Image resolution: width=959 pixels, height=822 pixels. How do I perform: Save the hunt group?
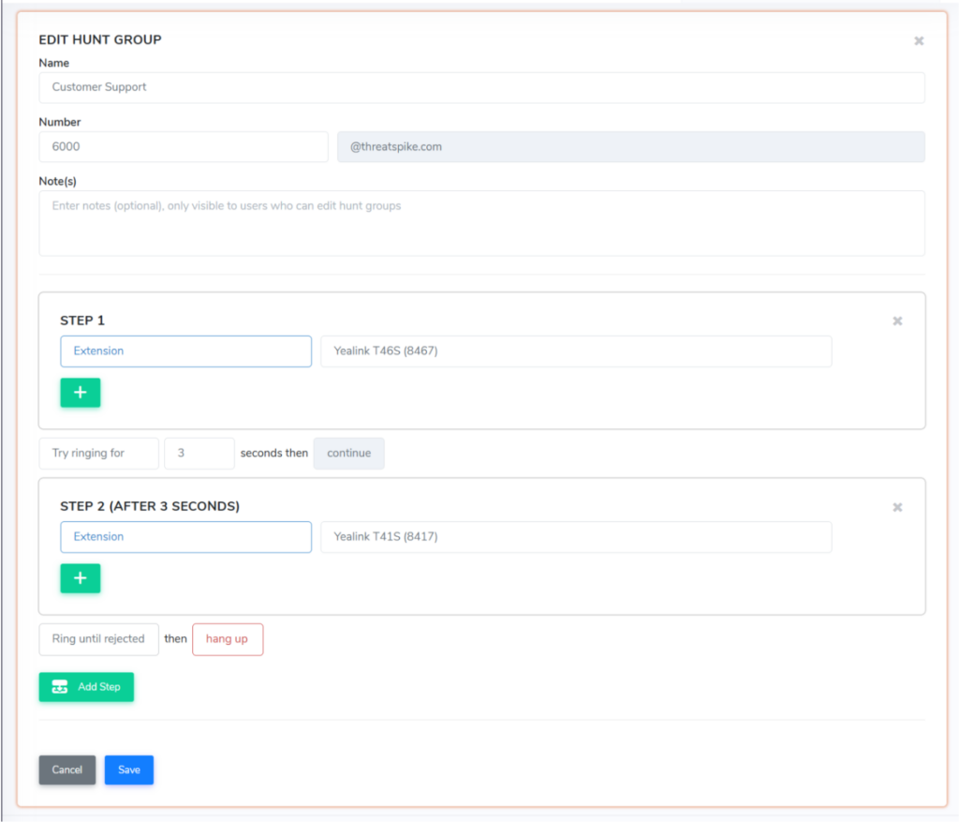pyautogui.click(x=129, y=770)
